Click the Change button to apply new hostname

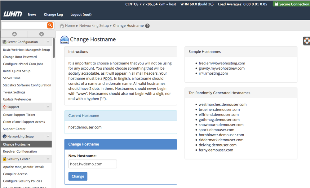[78, 176]
